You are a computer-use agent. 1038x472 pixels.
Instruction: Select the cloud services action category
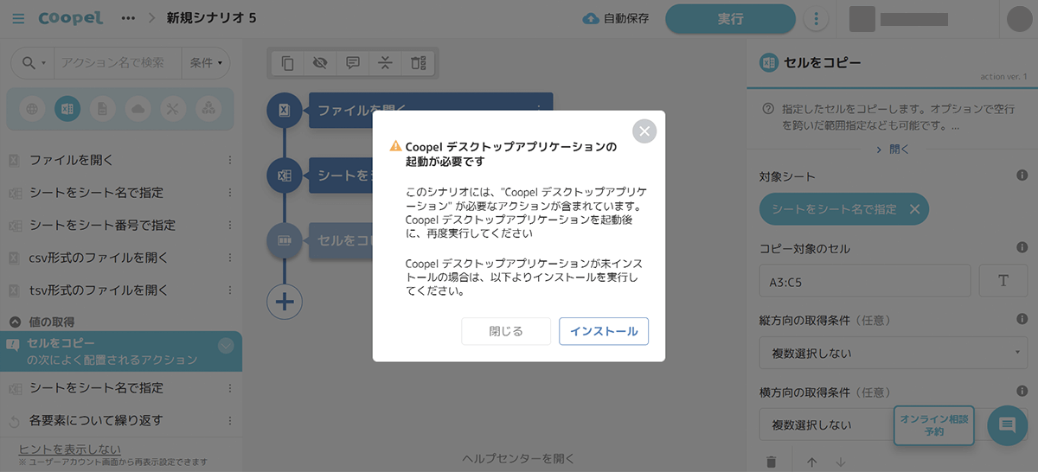click(x=138, y=109)
